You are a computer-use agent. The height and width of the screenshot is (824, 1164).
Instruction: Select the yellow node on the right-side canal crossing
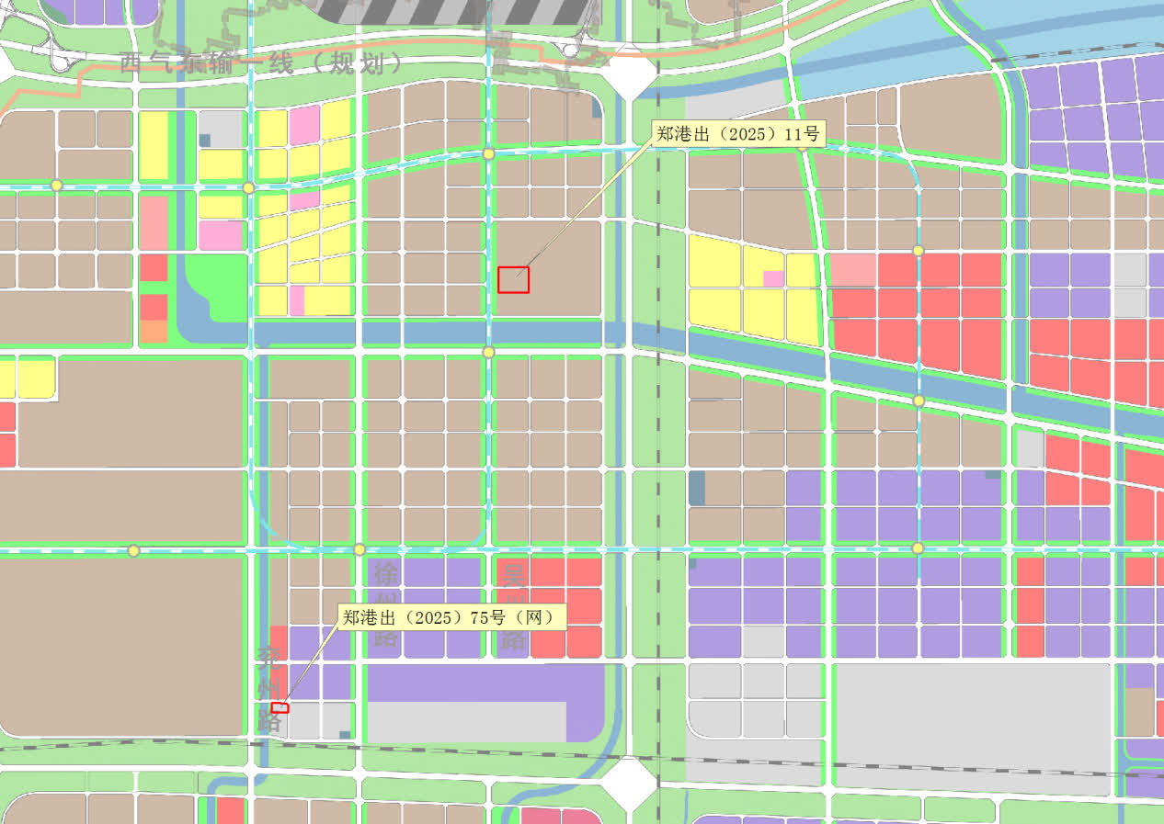tap(918, 401)
